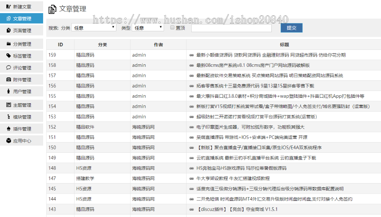381x217 pixels.
Task: Click link icon of article 145
Action: pyautogui.click(x=191, y=189)
